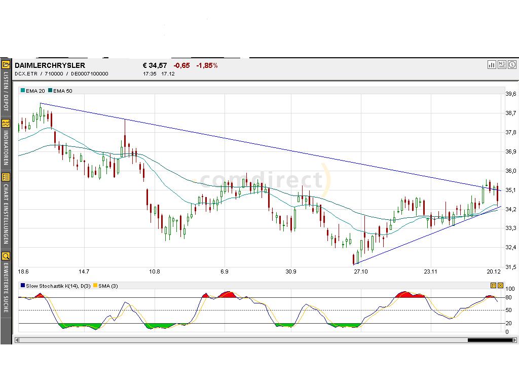519x389 pixels.
Task: Click the 36,0 price axis label
Action: 511,171
